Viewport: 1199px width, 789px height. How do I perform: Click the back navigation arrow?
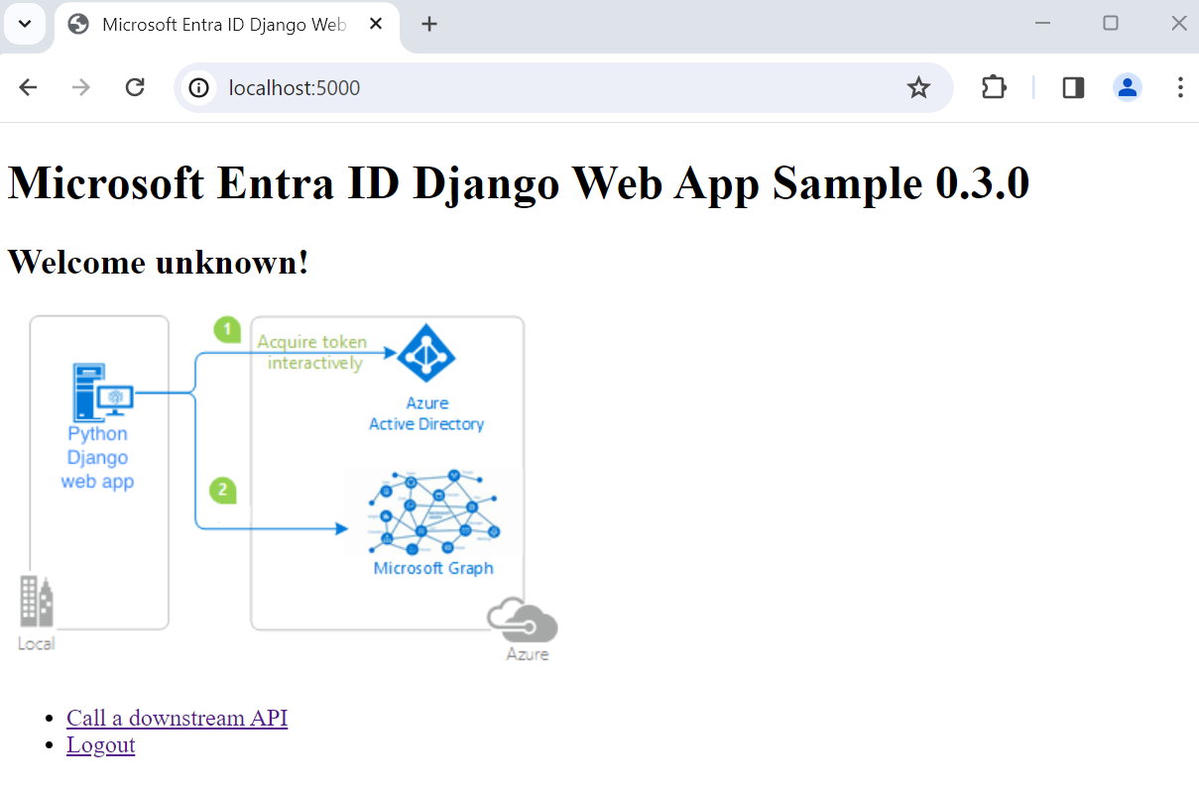28,87
